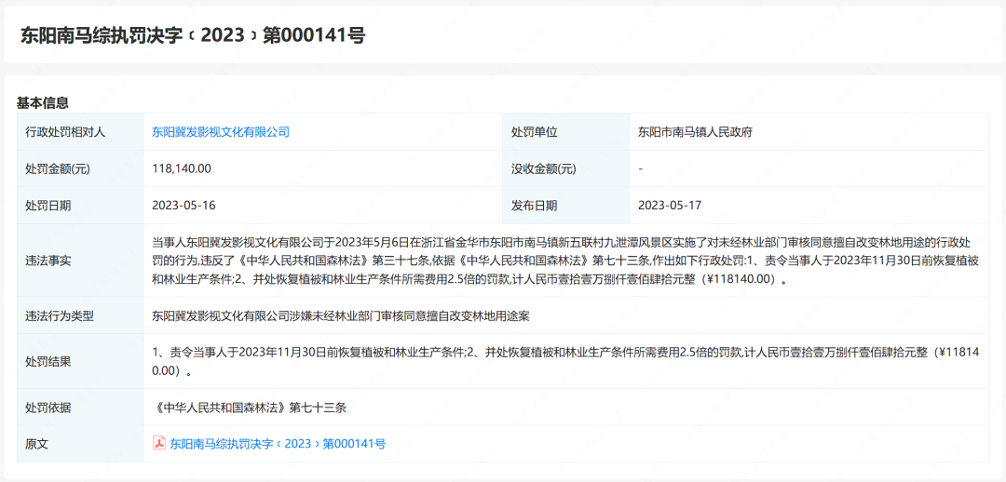
Task: Select the publish date 2023-05-17
Action: (x=669, y=206)
